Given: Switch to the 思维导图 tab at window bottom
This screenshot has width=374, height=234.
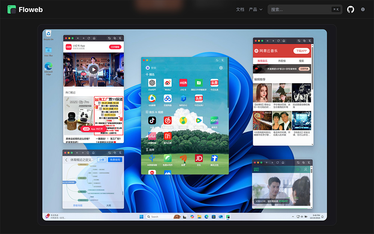Looking at the screenshot, I should [x=77, y=205].
